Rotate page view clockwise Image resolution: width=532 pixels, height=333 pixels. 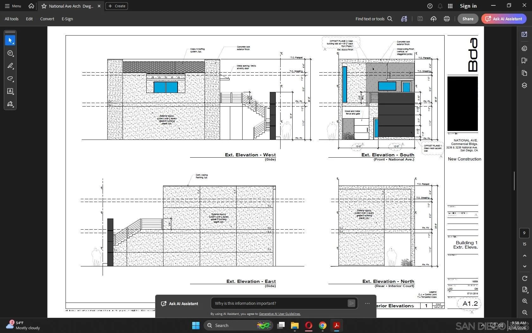click(x=524, y=278)
